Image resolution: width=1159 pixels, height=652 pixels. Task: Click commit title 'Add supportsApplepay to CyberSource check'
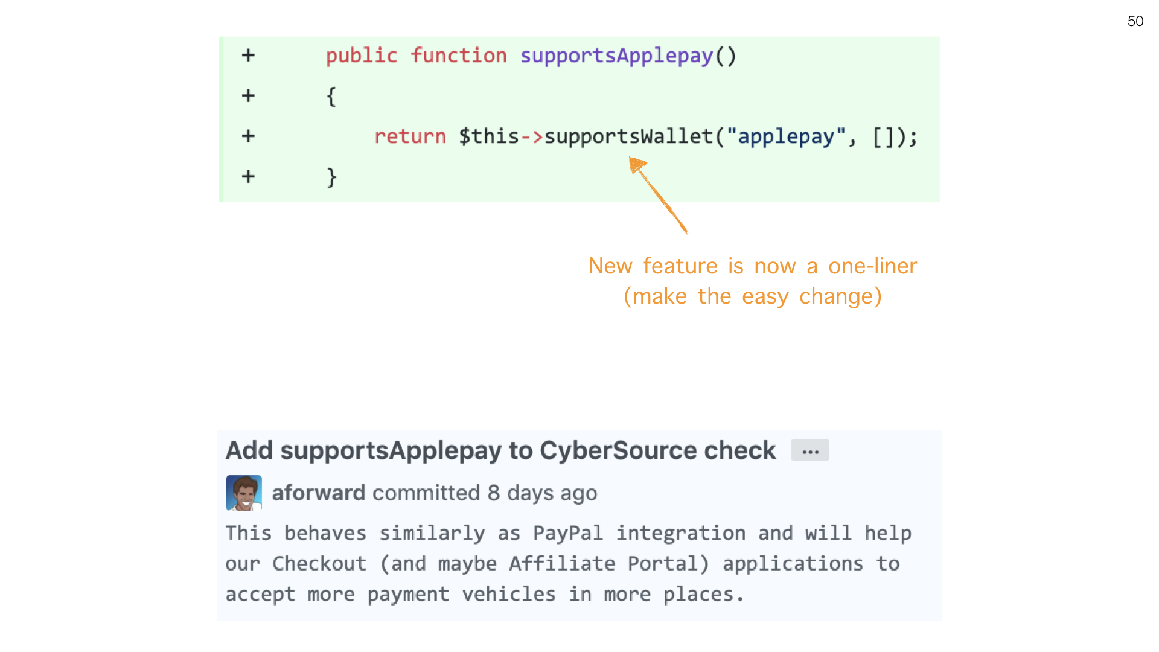tap(500, 450)
